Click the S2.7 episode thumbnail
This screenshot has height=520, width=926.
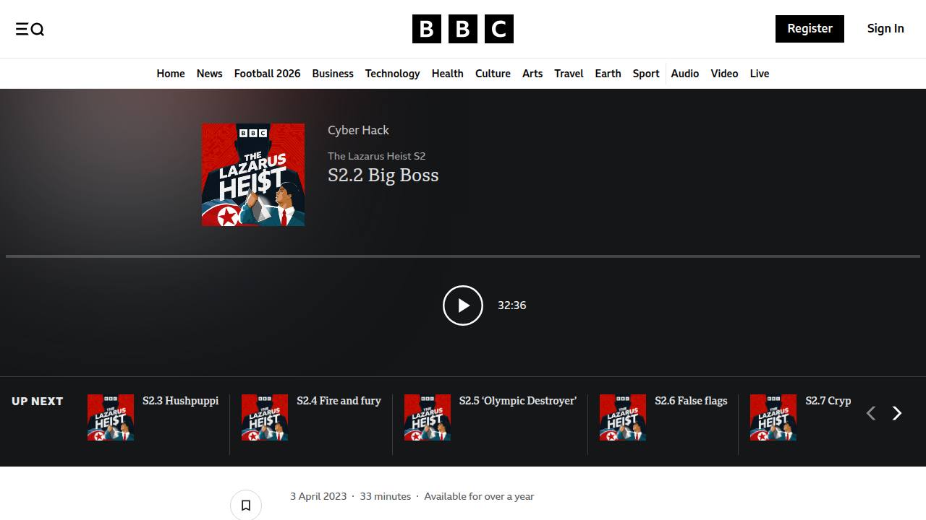(773, 417)
